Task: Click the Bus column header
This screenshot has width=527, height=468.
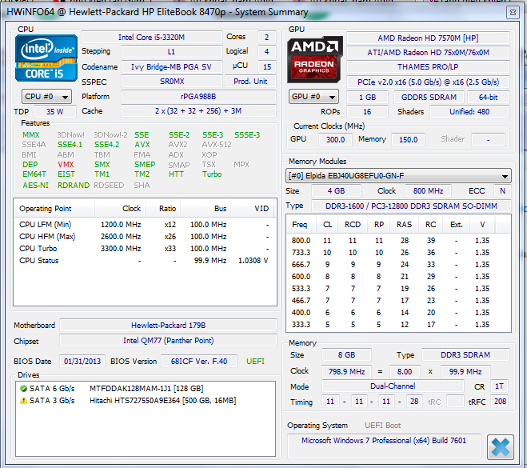Action: [x=206, y=209]
